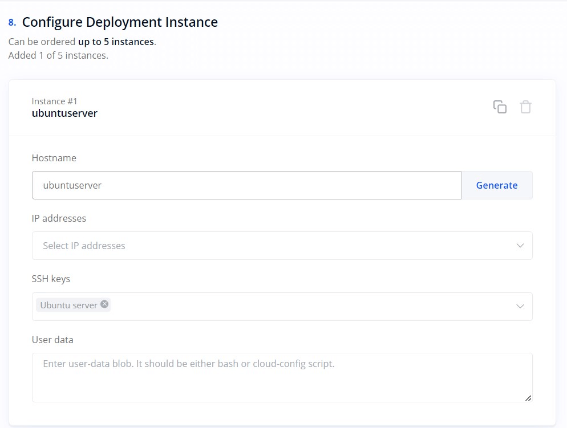Click the step number 8 marker
The width and height of the screenshot is (567, 428).
(x=12, y=23)
